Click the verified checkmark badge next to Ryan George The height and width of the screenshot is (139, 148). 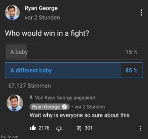point(64,107)
